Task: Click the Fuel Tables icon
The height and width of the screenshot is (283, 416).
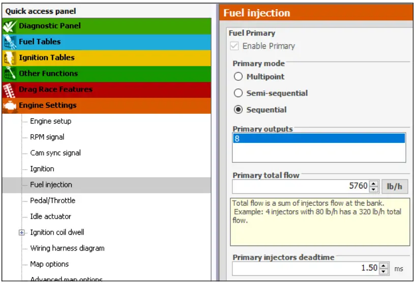Action: (x=10, y=42)
